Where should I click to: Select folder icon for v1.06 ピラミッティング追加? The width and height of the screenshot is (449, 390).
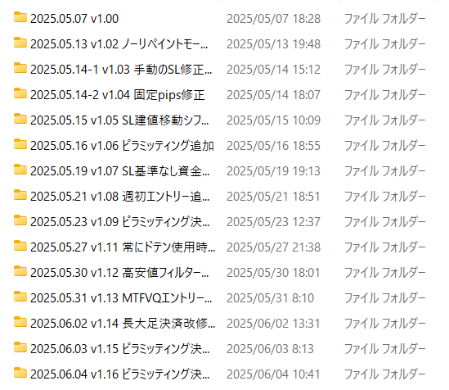[x=20, y=144]
